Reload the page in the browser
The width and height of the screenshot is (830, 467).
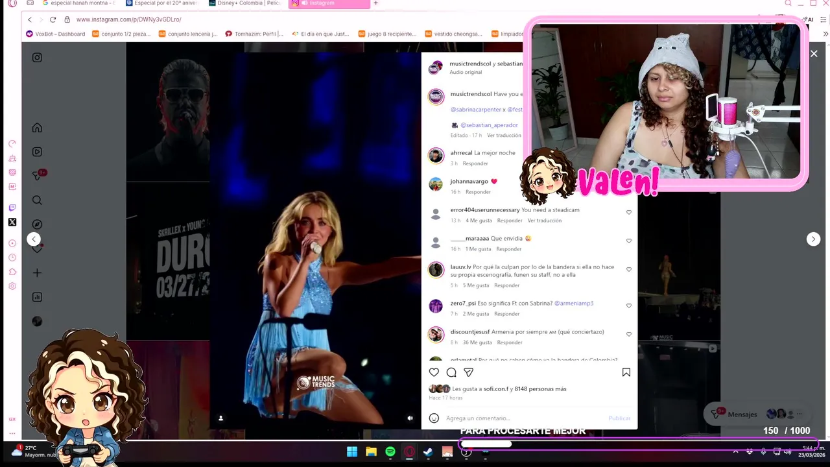(53, 19)
